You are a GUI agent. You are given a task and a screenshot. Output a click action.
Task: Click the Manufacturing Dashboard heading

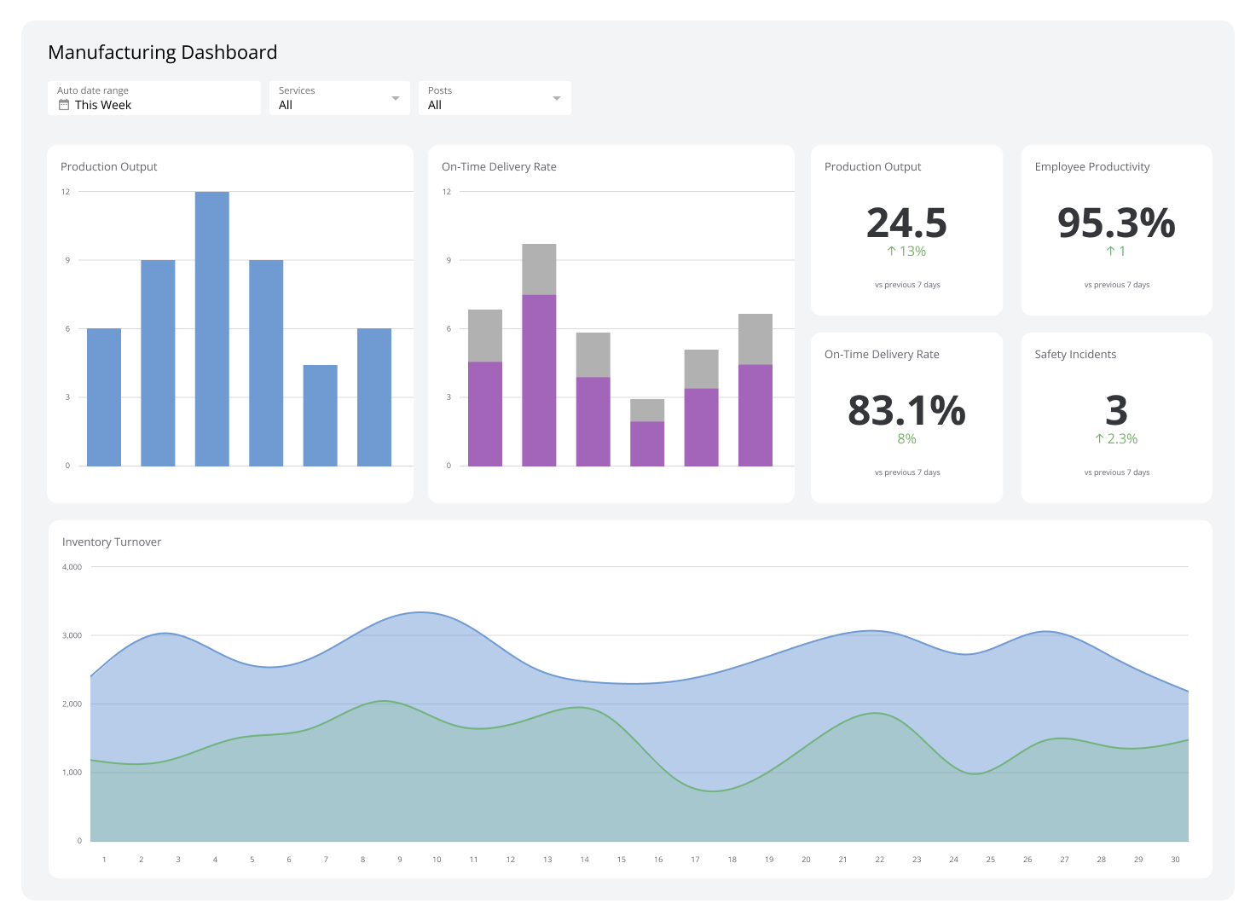click(x=162, y=52)
